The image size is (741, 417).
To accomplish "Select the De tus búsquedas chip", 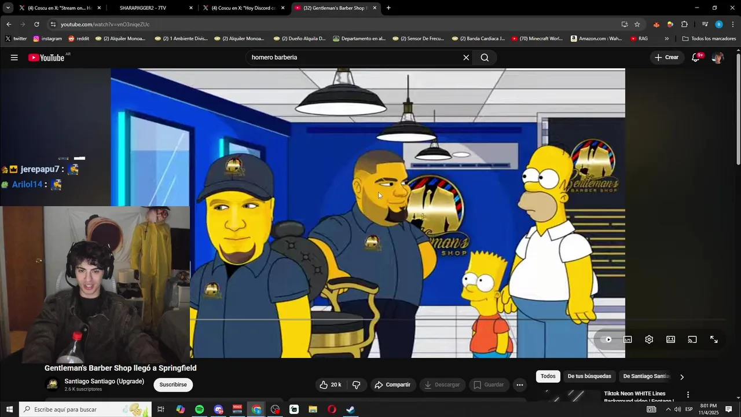I will (x=589, y=376).
